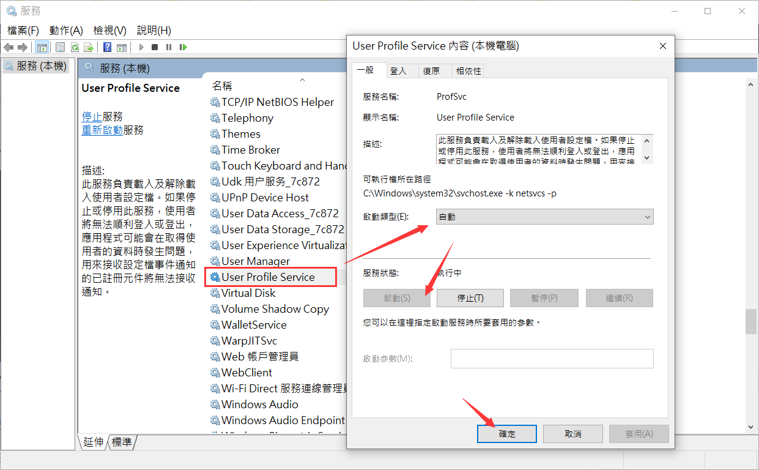Click the Pause Service toolbar icon

168,47
